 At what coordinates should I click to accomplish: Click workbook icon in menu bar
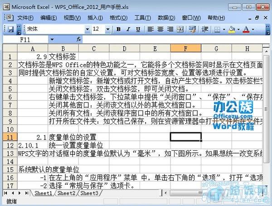point(9,18)
